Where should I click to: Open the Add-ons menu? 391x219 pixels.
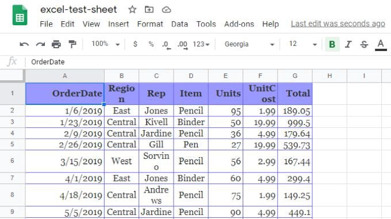point(239,24)
